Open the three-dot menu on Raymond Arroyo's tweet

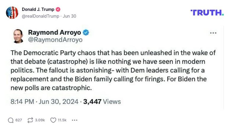(213, 33)
